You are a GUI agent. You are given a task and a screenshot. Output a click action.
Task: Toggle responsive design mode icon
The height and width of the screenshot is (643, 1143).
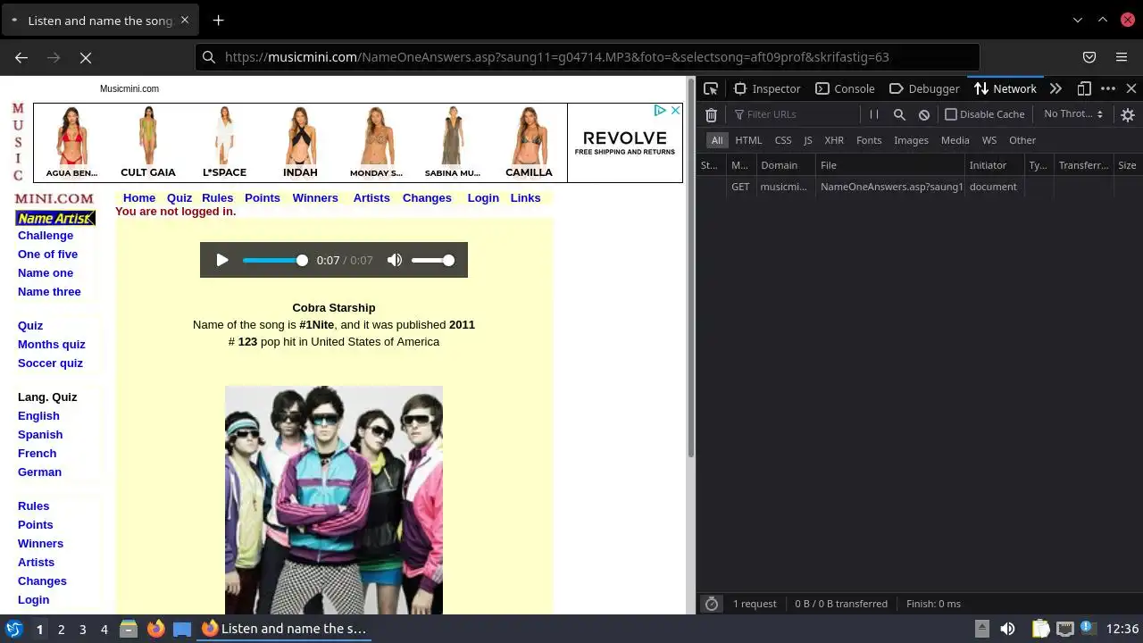click(x=1084, y=88)
